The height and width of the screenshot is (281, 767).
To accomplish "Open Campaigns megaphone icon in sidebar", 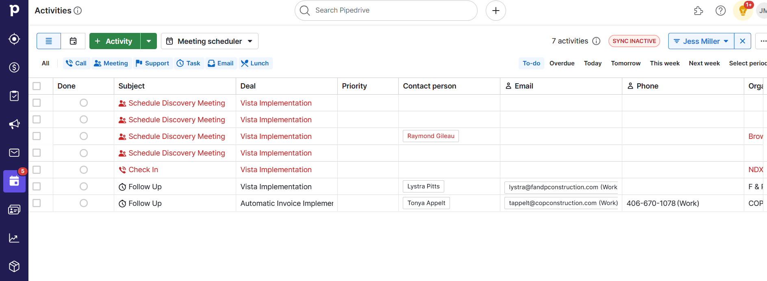I will 14,124.
